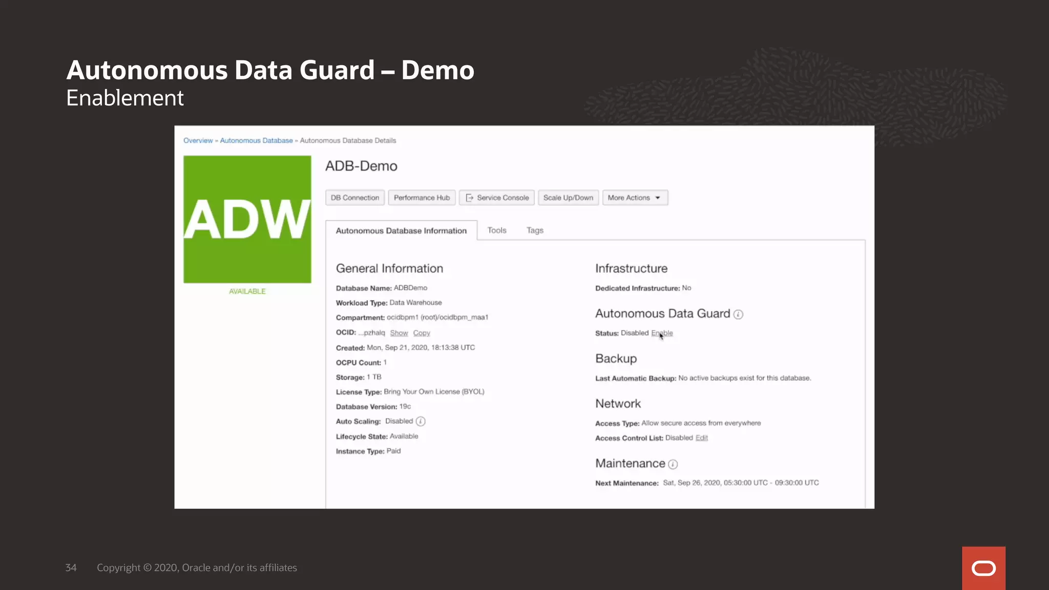Click the Infrastructure heading
Screen dimensions: 1049x590
pyautogui.click(x=632, y=268)
